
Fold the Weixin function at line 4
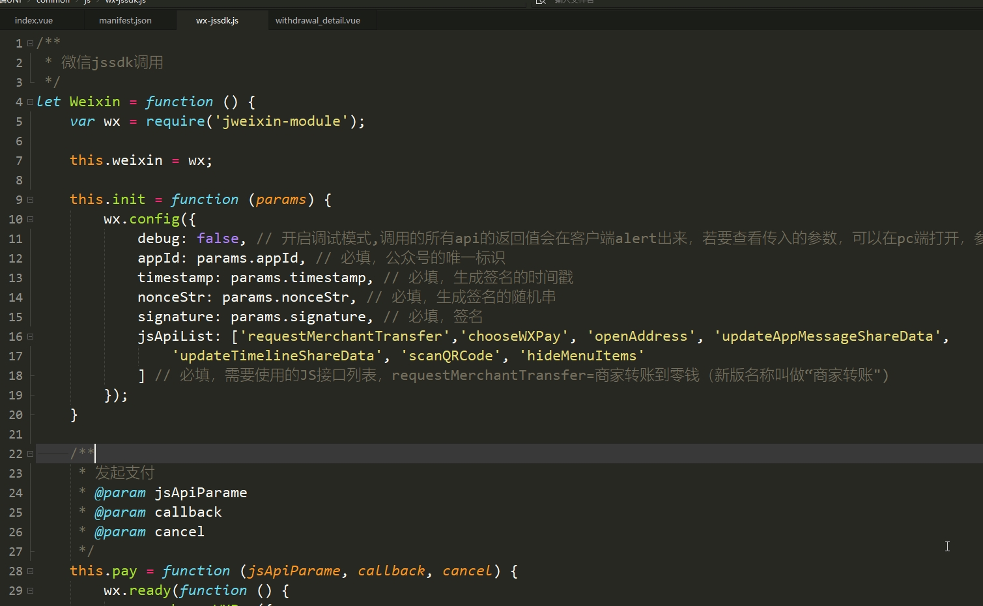(30, 102)
